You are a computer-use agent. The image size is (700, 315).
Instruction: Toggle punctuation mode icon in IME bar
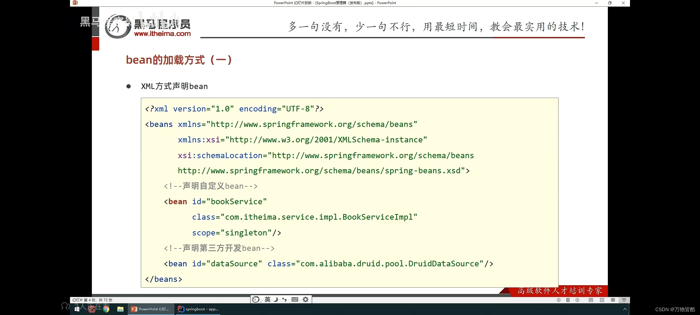(x=284, y=299)
